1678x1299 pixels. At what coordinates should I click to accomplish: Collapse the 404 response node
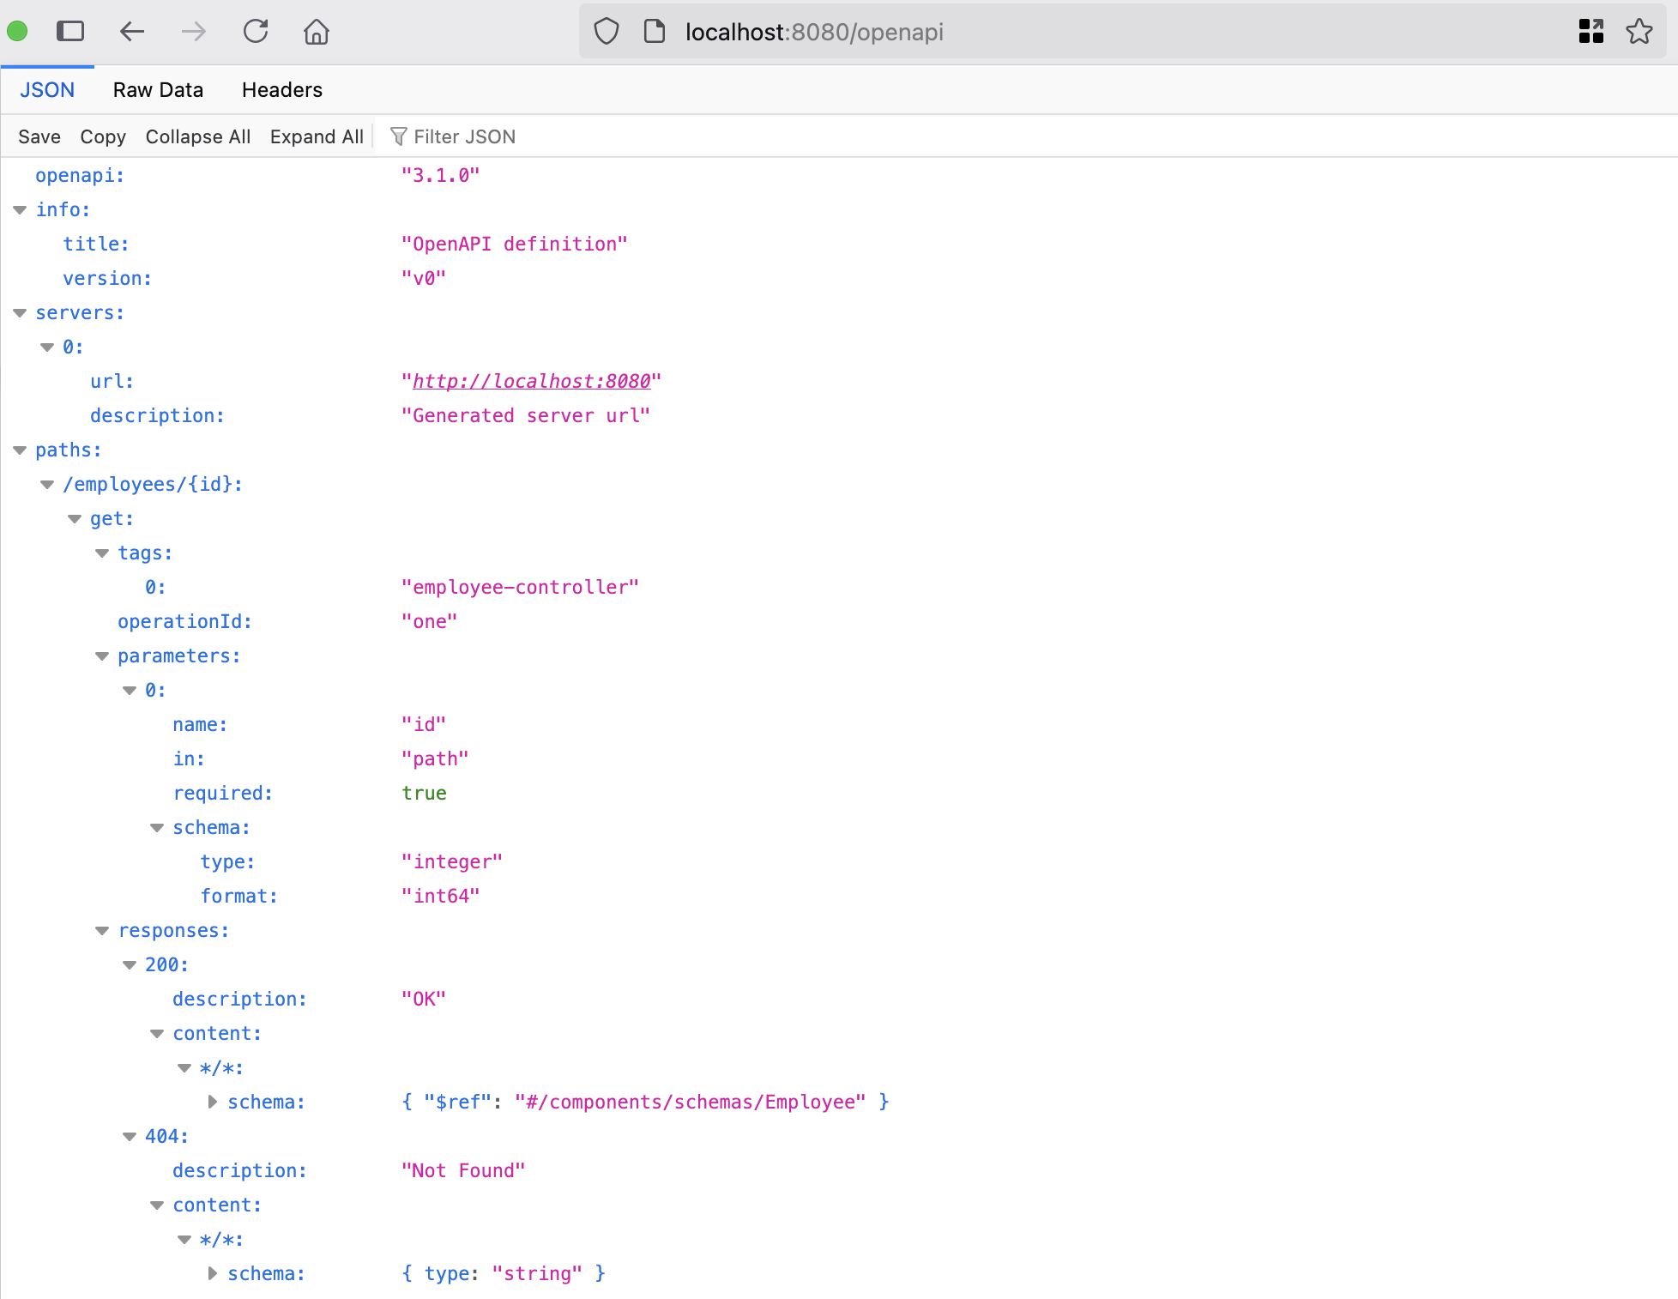pyautogui.click(x=130, y=1137)
